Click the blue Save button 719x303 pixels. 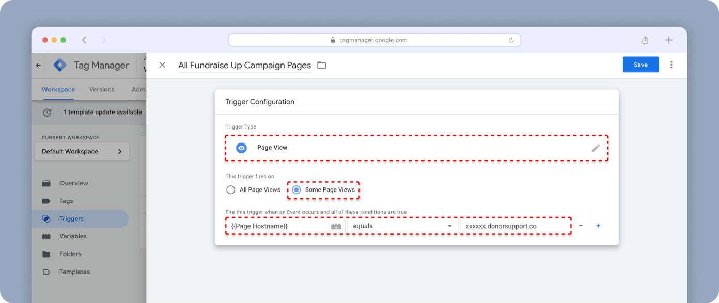640,65
